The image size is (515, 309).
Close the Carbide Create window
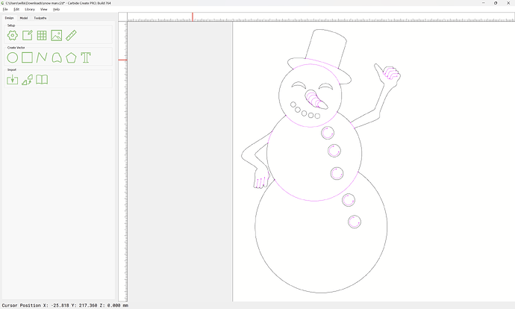pyautogui.click(x=508, y=3)
